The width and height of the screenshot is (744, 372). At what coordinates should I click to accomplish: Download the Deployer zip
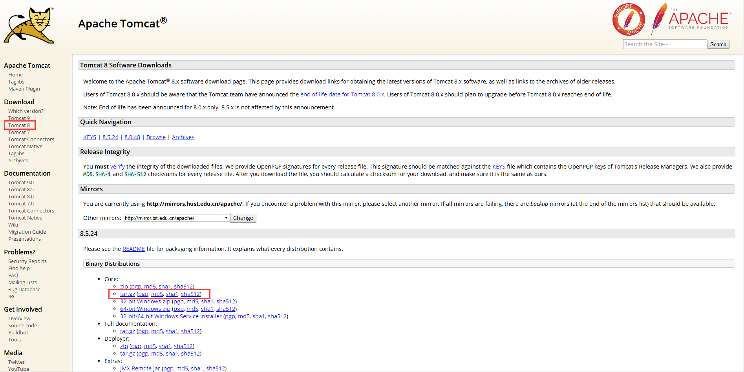[x=124, y=346]
